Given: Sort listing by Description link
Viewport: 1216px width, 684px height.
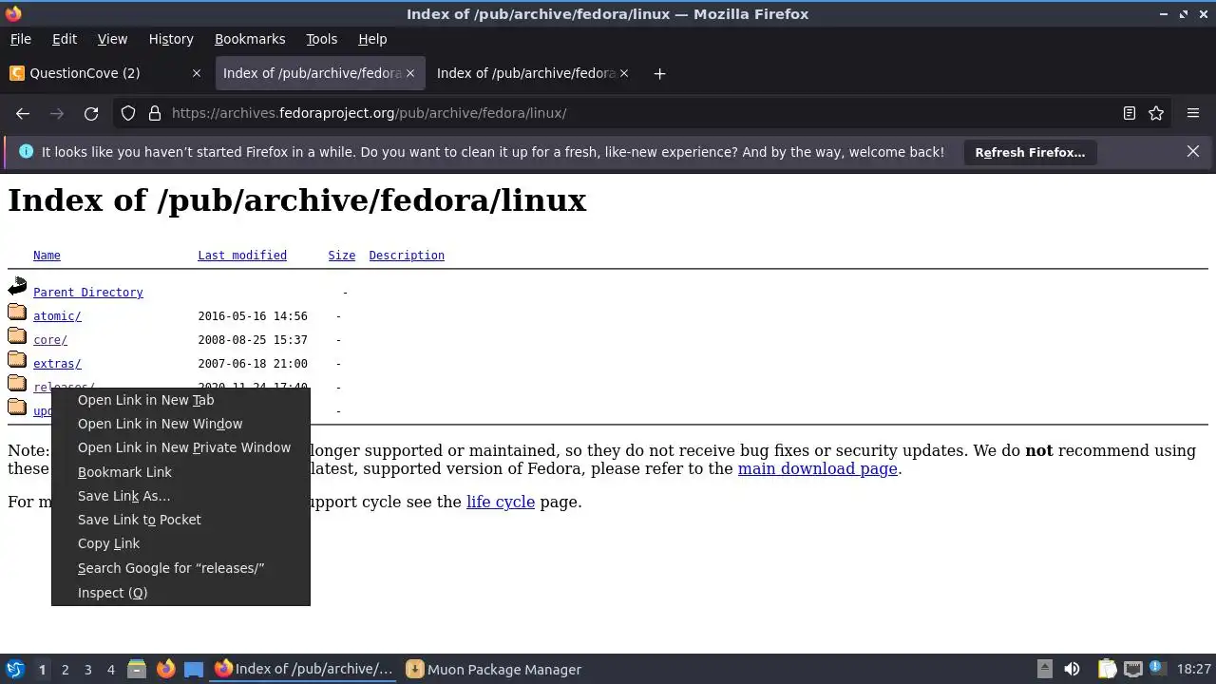Looking at the screenshot, I should point(407,256).
